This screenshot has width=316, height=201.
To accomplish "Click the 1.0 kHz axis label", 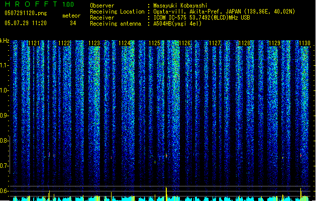I will [x=4, y=90].
